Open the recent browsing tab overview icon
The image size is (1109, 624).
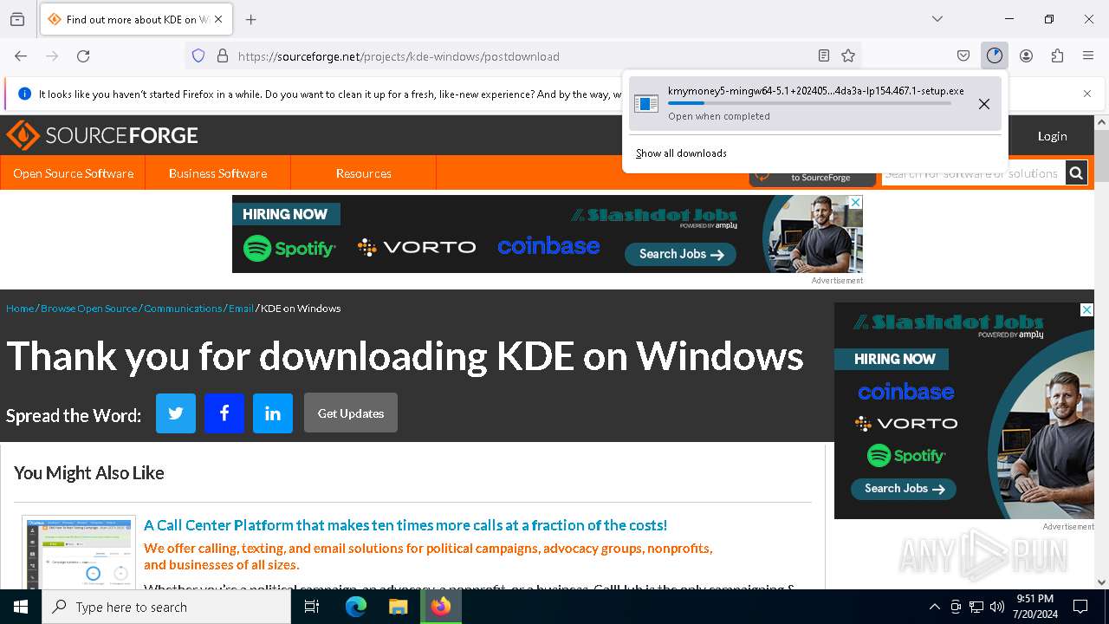[x=17, y=19]
